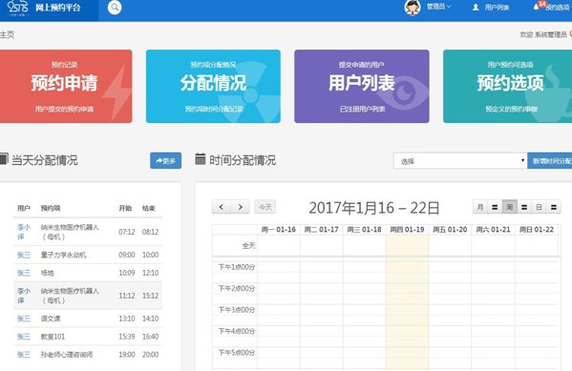Image resolution: width=572 pixels, height=371 pixels.
Task: Click the 09:00 start time cell
Action: coord(127,255)
